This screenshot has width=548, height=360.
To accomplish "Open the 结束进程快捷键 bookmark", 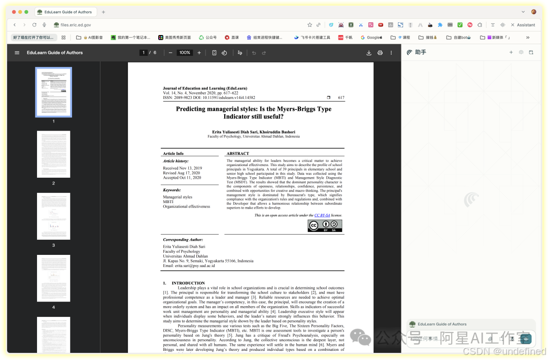I will tap(264, 38).
